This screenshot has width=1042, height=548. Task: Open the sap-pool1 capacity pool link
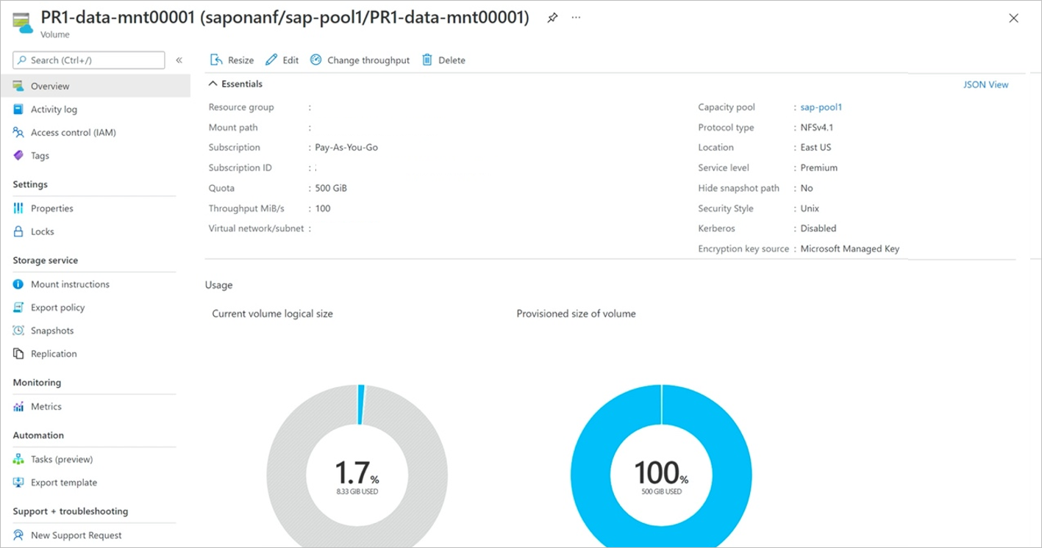click(821, 107)
